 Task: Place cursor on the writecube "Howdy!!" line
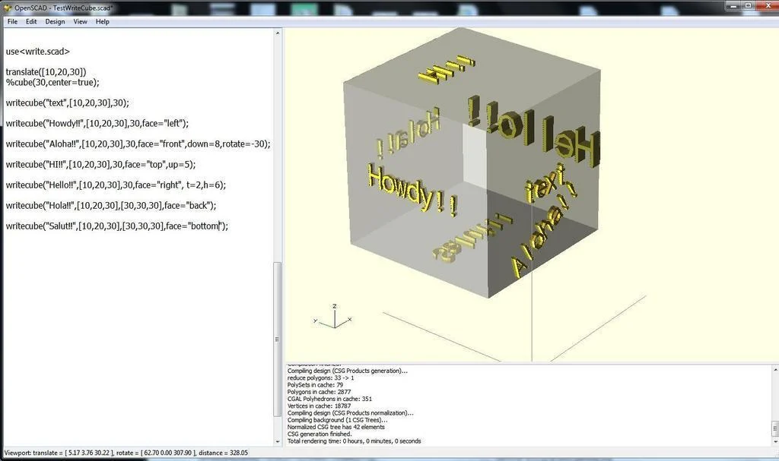[97, 123]
